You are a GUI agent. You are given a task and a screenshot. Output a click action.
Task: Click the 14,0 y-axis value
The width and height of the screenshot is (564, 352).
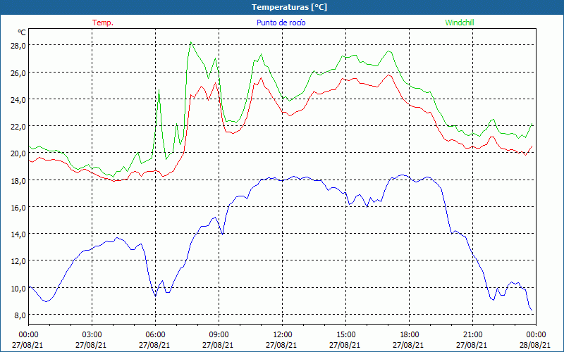[18, 234]
